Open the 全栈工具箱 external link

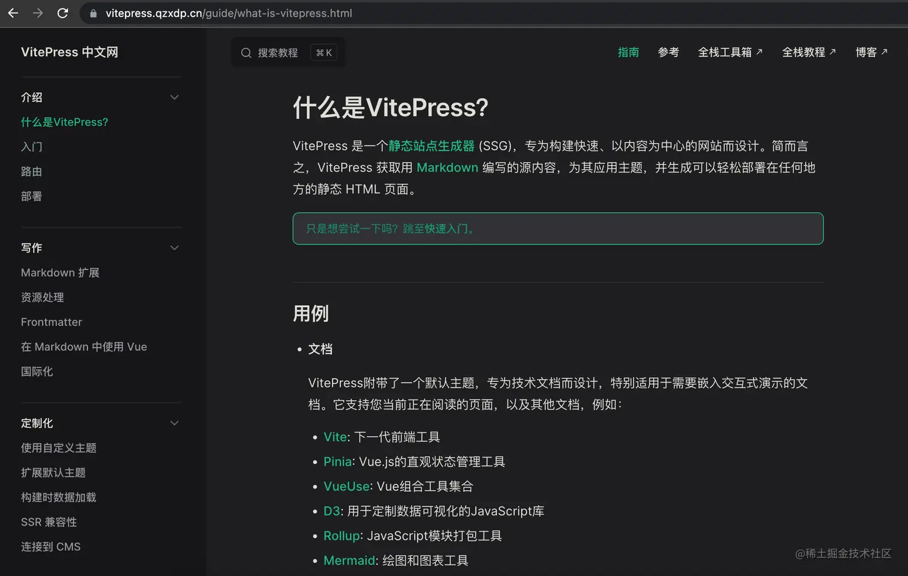click(730, 52)
